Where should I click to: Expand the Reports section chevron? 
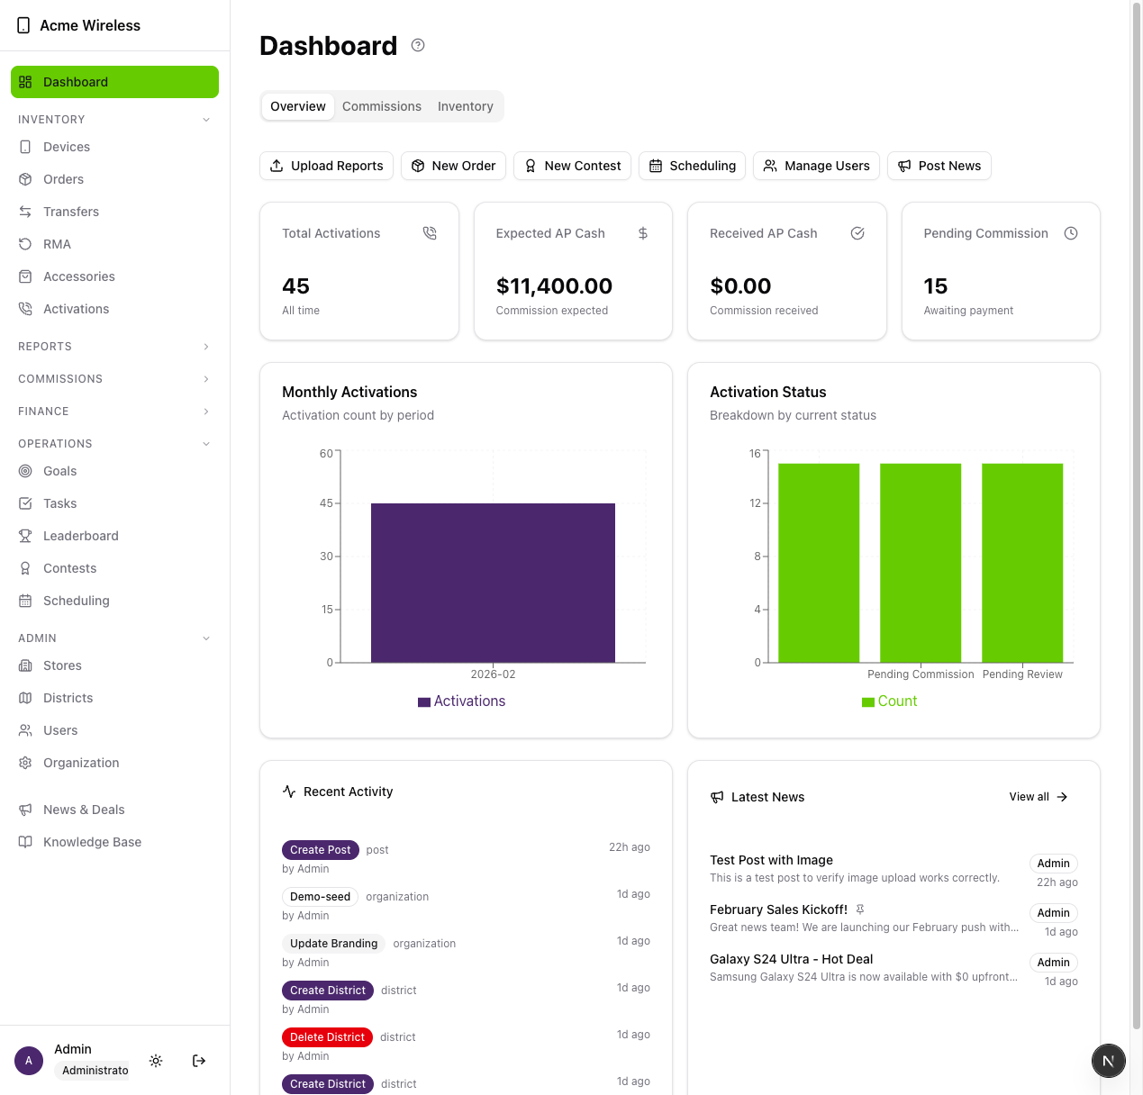point(206,346)
